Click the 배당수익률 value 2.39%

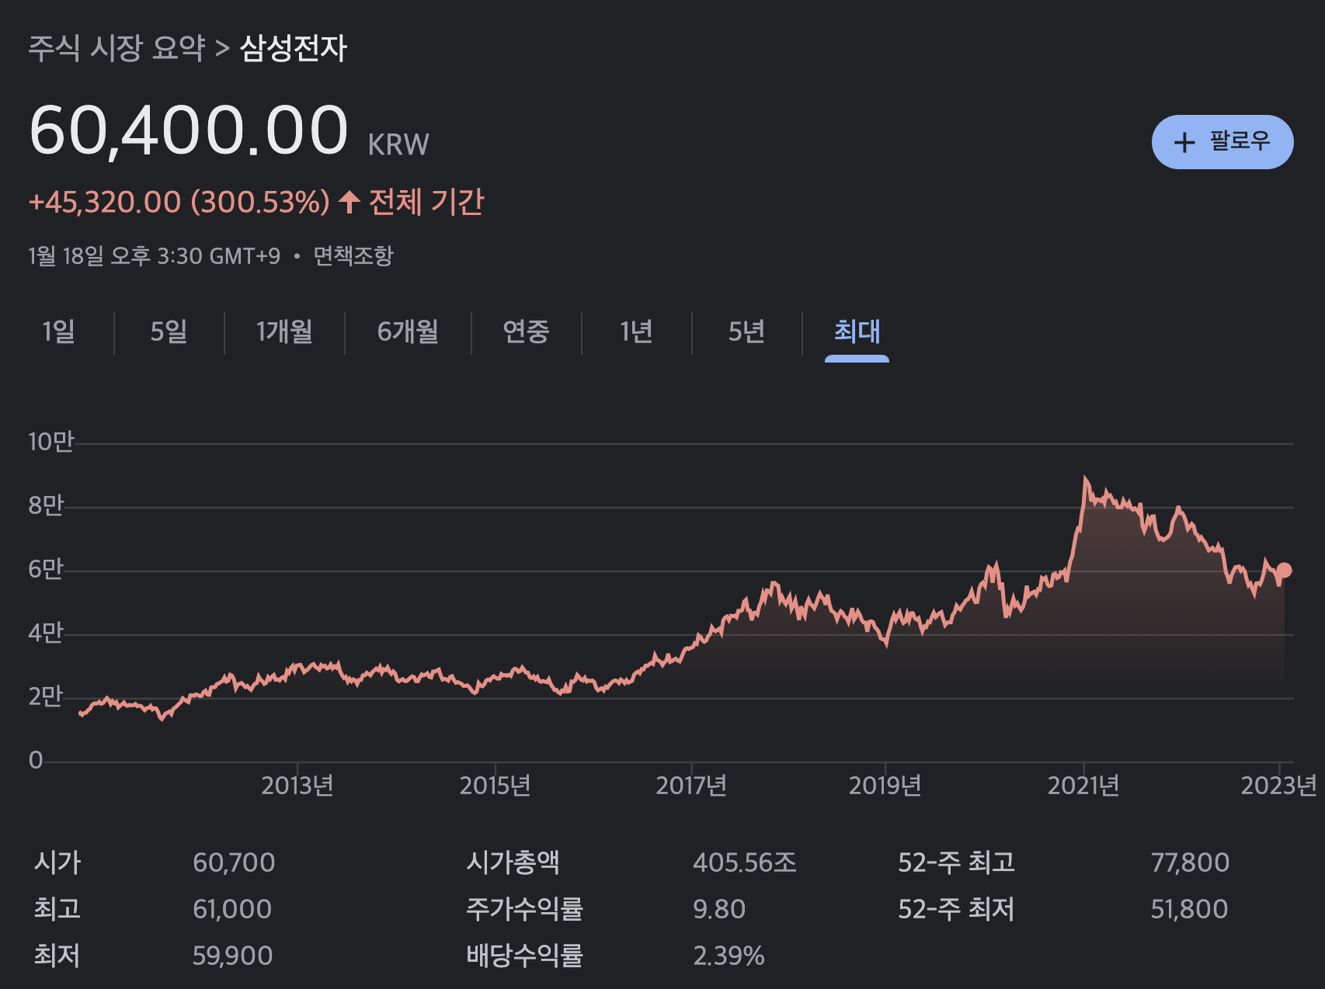729,956
